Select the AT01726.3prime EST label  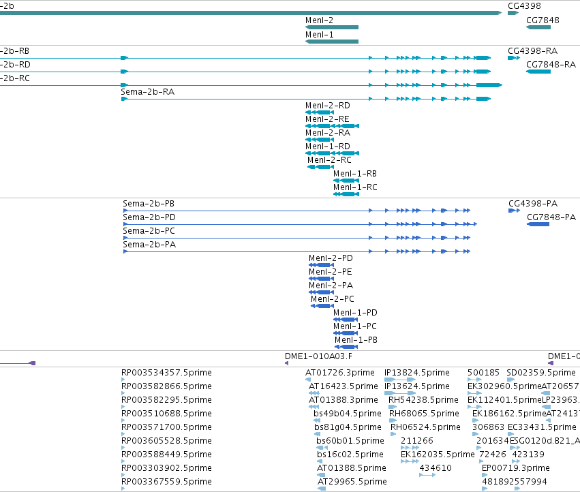(340, 373)
